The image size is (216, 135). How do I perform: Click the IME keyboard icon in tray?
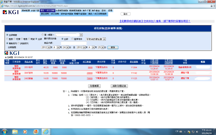(181, 131)
